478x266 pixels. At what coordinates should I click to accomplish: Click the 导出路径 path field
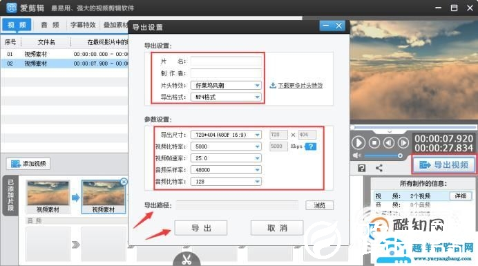coord(237,205)
